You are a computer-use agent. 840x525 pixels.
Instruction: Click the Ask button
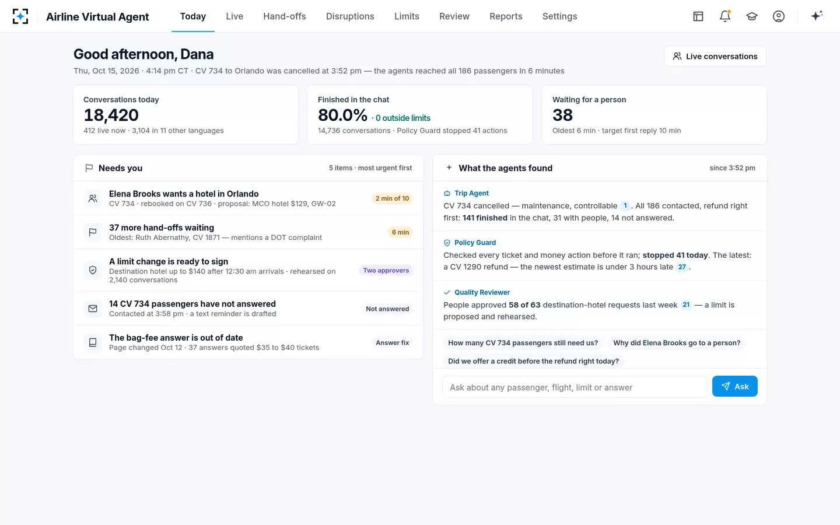[735, 386]
